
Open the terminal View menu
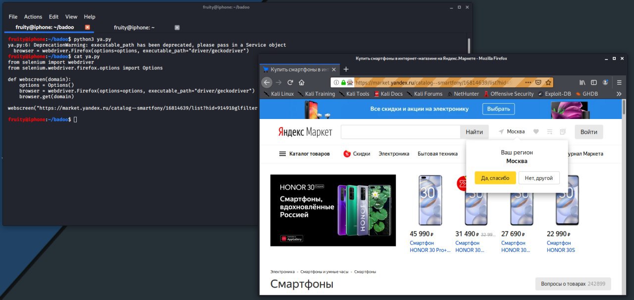[x=71, y=17]
